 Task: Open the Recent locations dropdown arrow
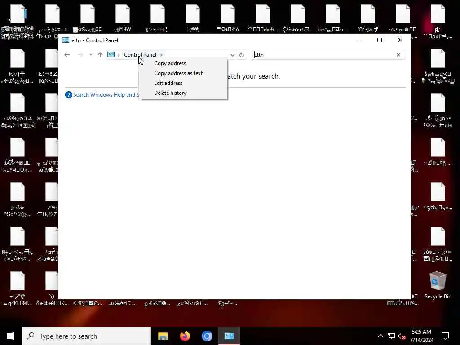(91, 55)
